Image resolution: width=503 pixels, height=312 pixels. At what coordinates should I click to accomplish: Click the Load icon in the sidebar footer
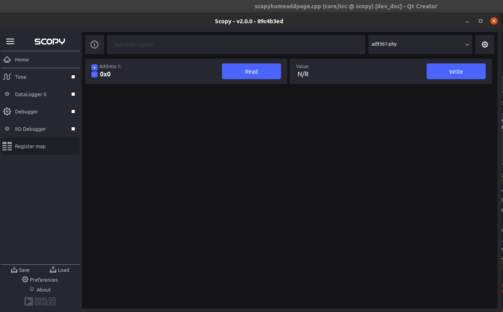coord(53,269)
